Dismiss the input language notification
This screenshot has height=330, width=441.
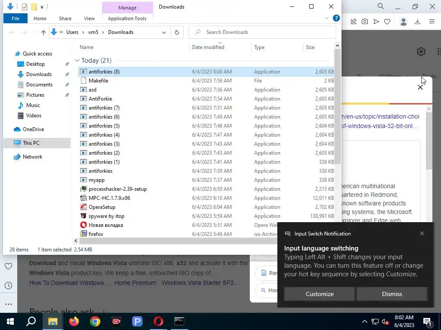(392, 294)
